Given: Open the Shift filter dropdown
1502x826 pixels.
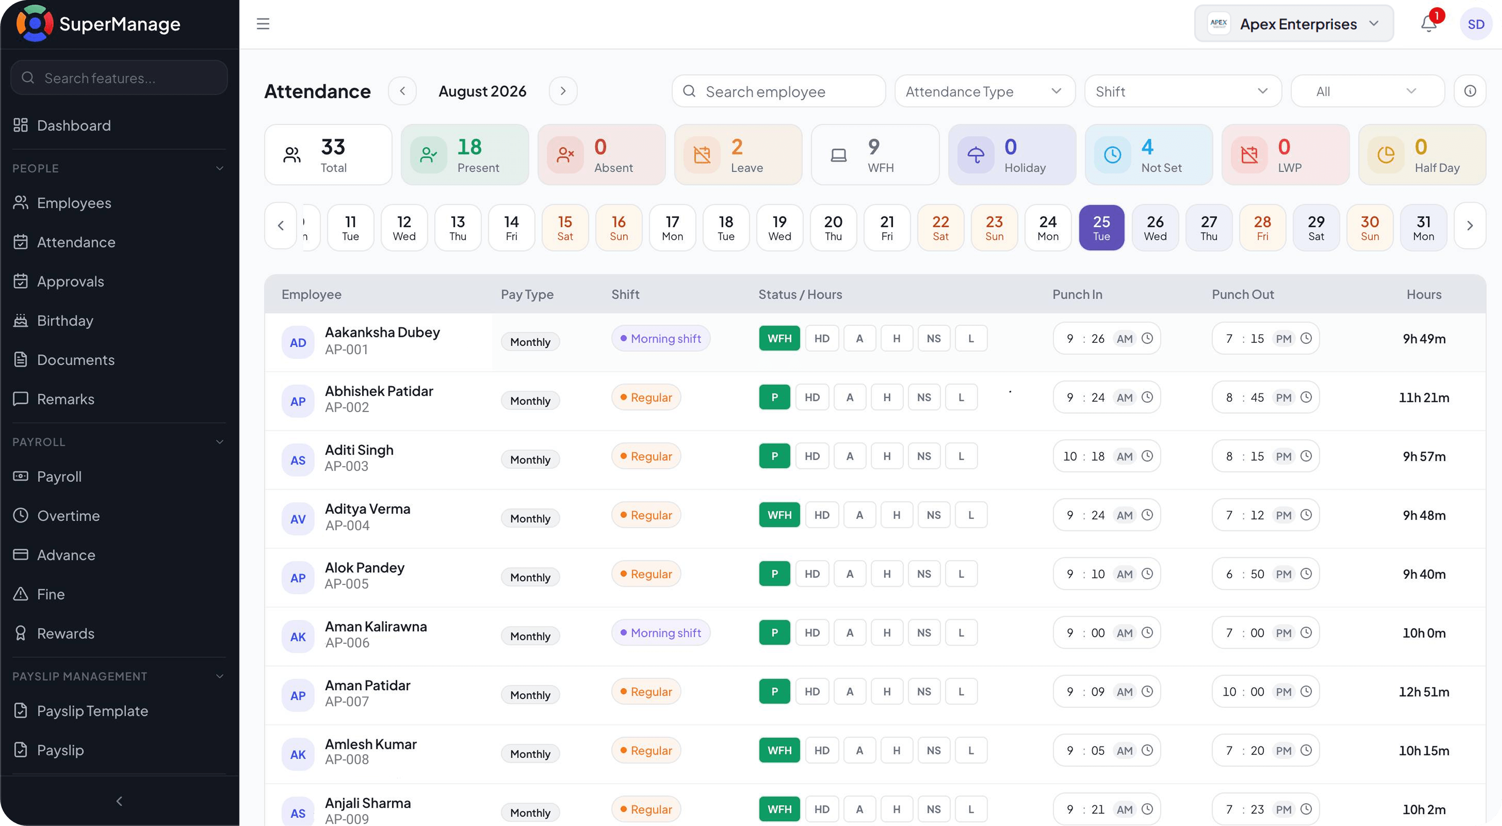Looking at the screenshot, I should 1182,91.
